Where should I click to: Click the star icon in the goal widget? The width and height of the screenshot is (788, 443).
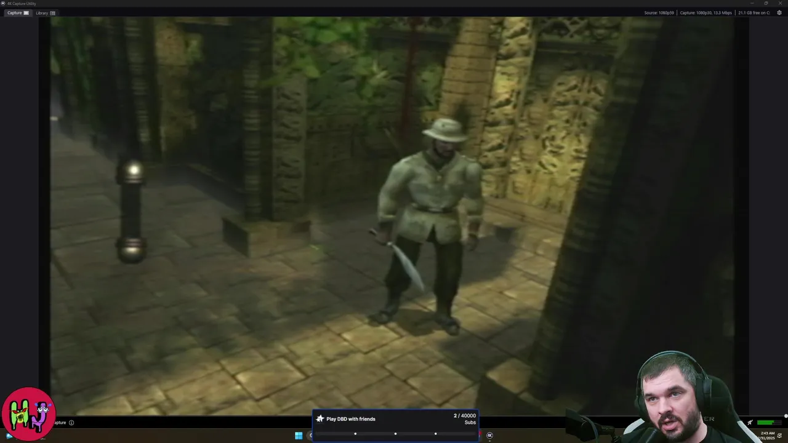(320, 419)
